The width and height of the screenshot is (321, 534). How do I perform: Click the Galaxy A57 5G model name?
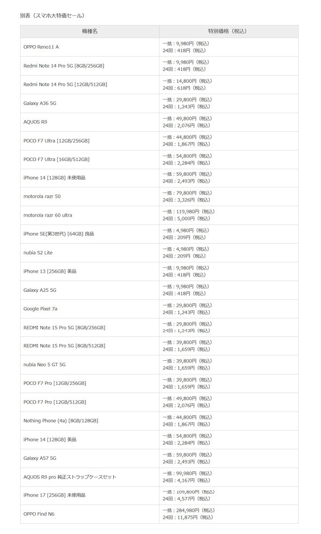[40, 458]
